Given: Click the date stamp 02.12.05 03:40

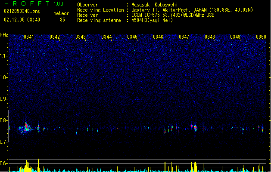Looking at the screenshot, I should [22, 20].
